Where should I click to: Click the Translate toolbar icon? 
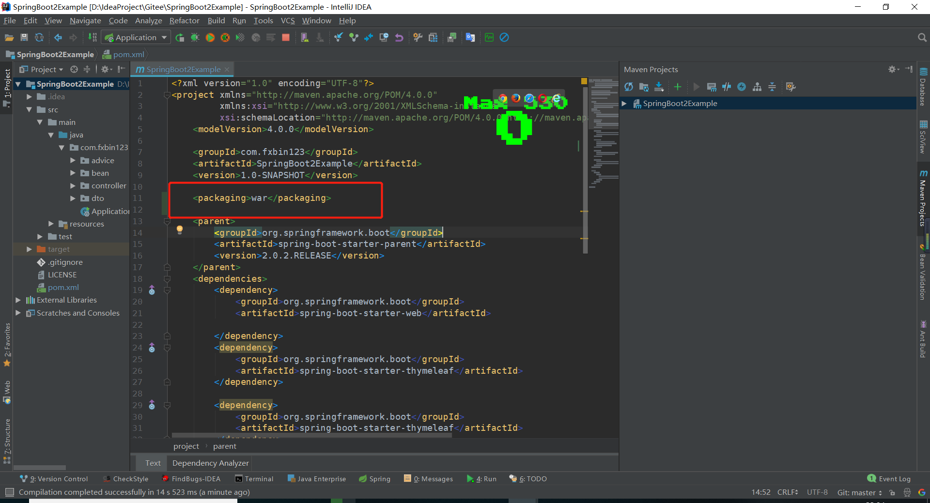tap(470, 37)
